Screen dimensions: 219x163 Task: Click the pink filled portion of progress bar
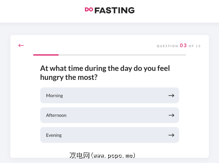click(x=46, y=55)
